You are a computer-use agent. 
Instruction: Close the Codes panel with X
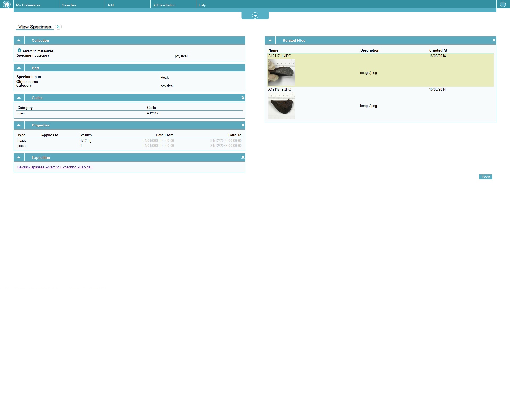coord(243,98)
